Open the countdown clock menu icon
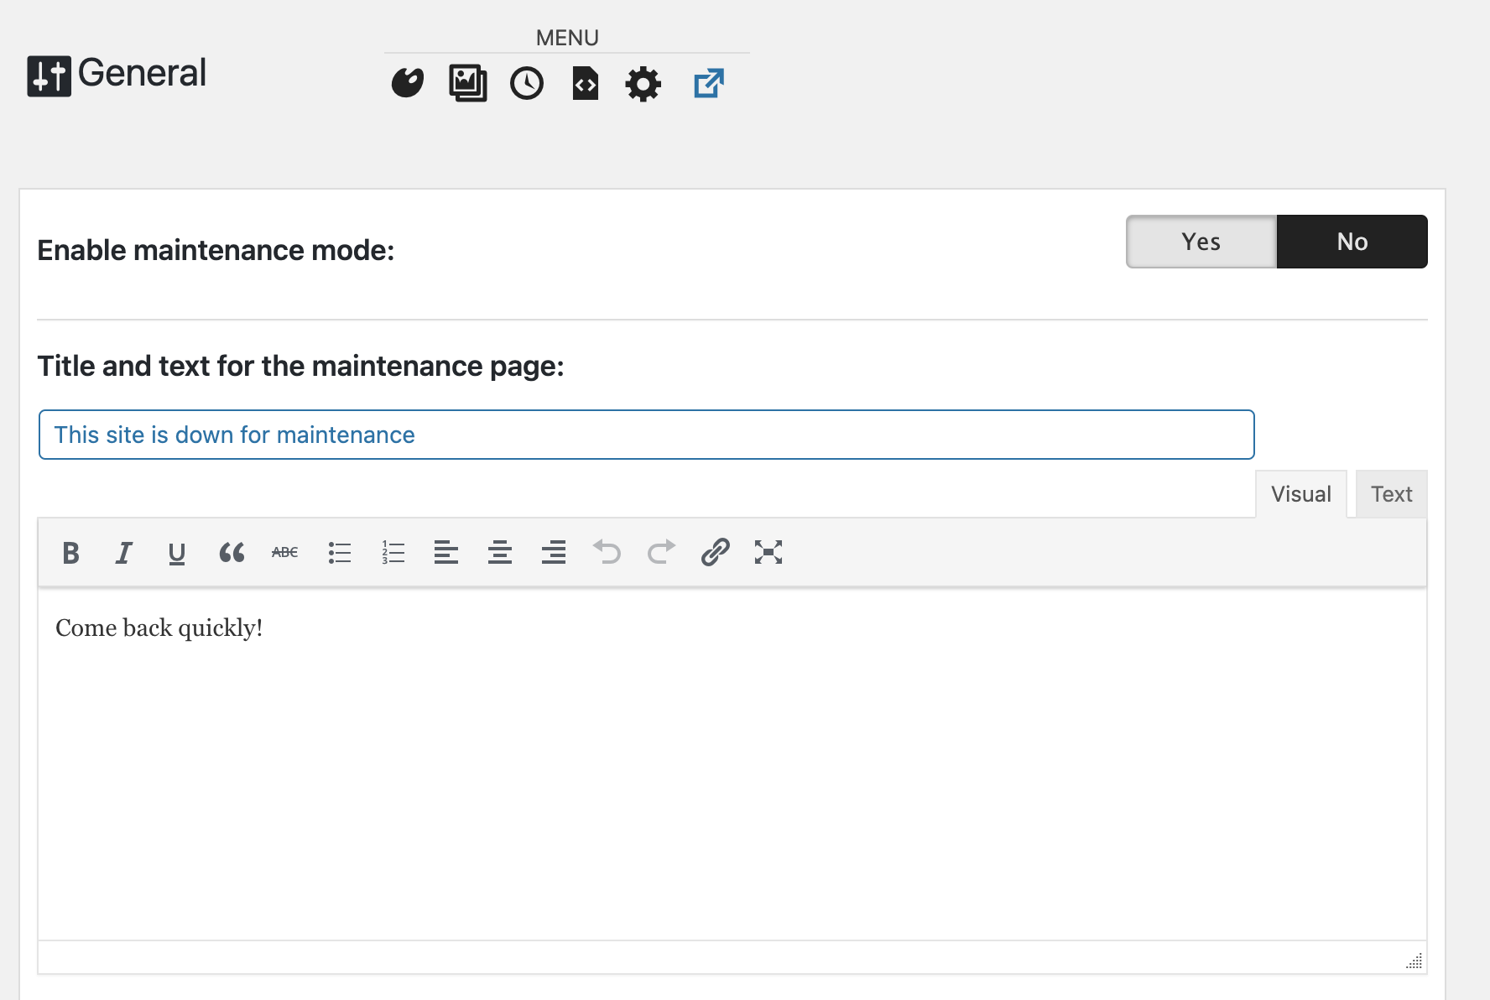The image size is (1490, 1000). pos(527,83)
